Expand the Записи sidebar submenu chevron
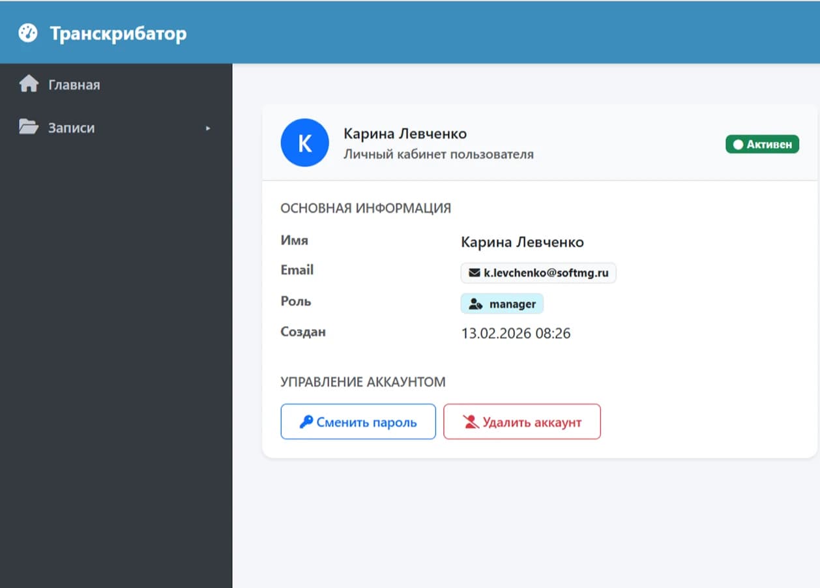Viewport: 820px width, 588px height. [x=208, y=128]
